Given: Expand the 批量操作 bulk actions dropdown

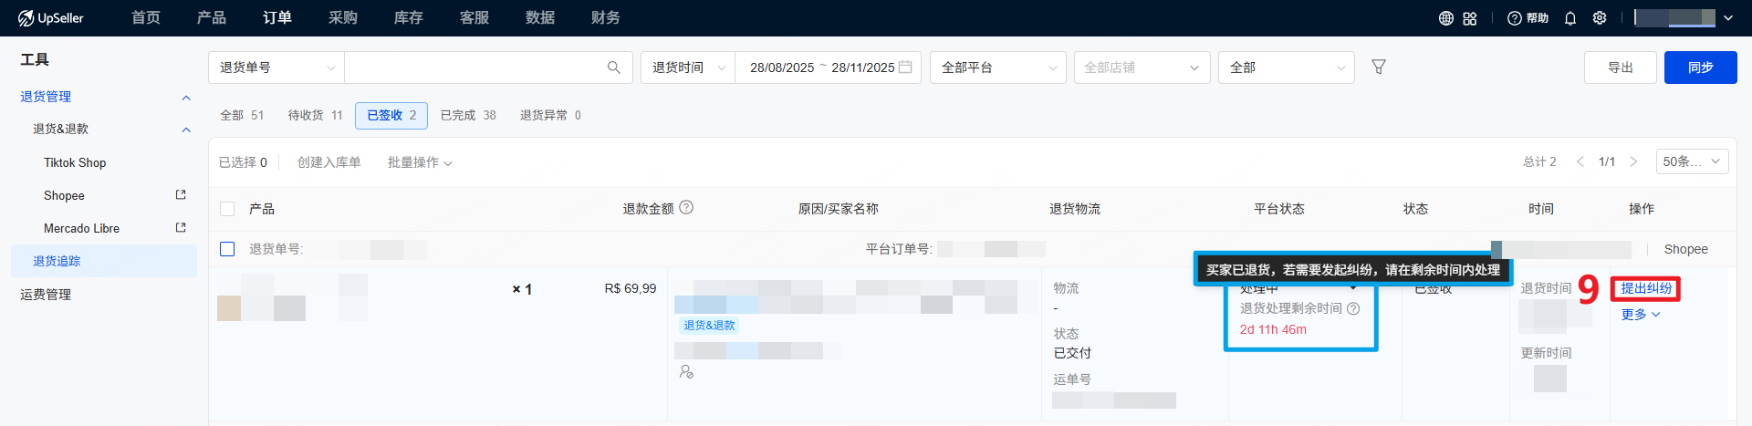Looking at the screenshot, I should tap(420, 162).
